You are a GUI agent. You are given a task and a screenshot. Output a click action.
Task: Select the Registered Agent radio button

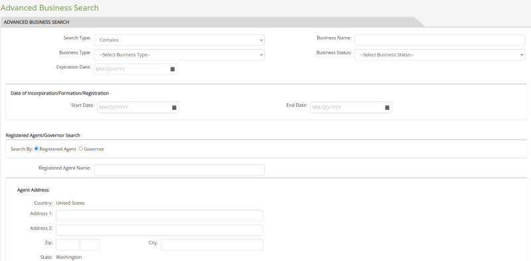[x=37, y=148]
